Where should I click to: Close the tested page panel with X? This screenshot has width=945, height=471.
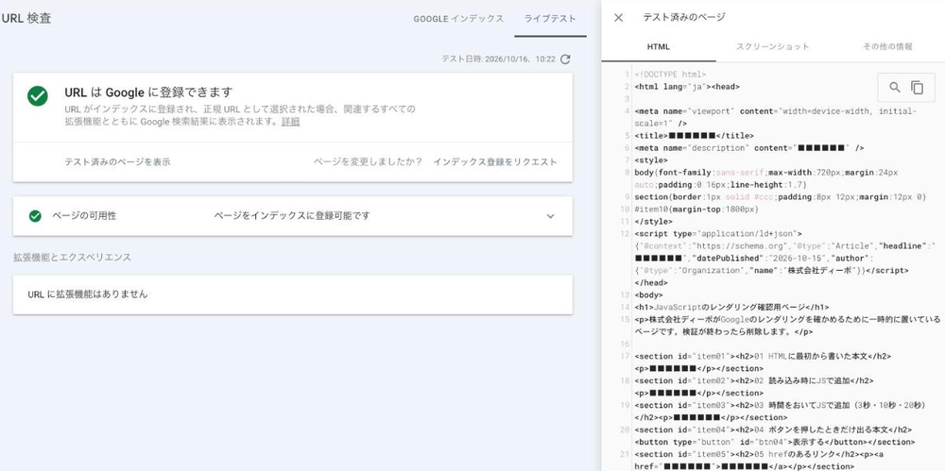coord(618,18)
